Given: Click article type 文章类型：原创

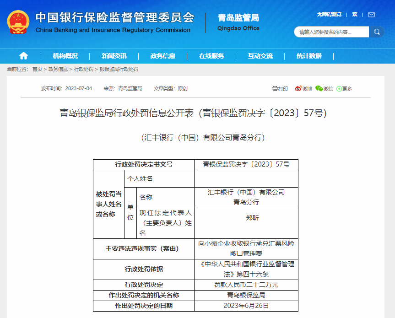Looking at the screenshot, I should tap(171, 88).
